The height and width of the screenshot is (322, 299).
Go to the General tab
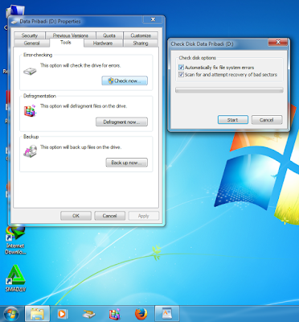coord(31,43)
